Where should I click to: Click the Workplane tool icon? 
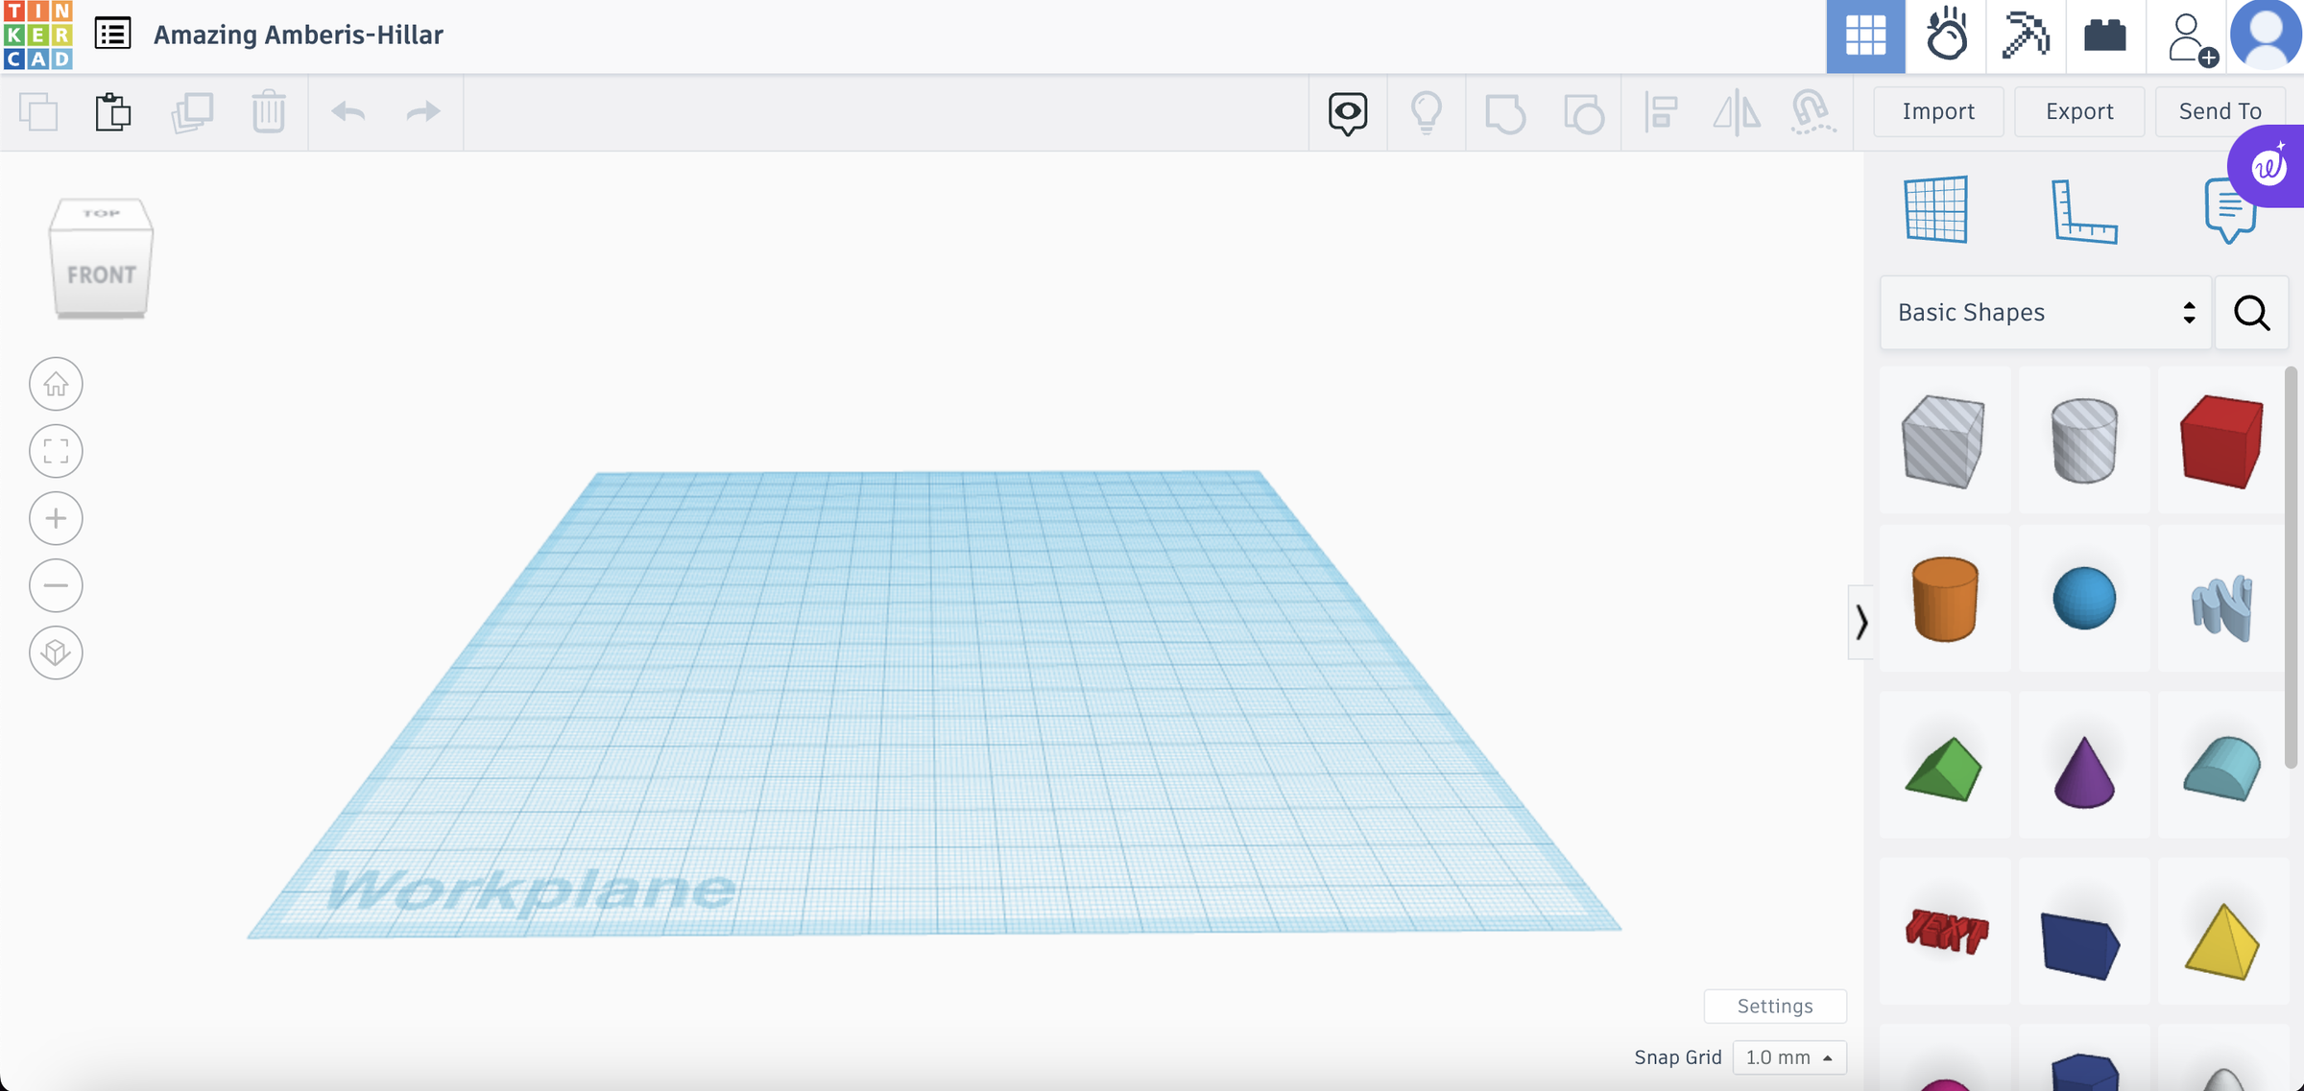(1937, 209)
